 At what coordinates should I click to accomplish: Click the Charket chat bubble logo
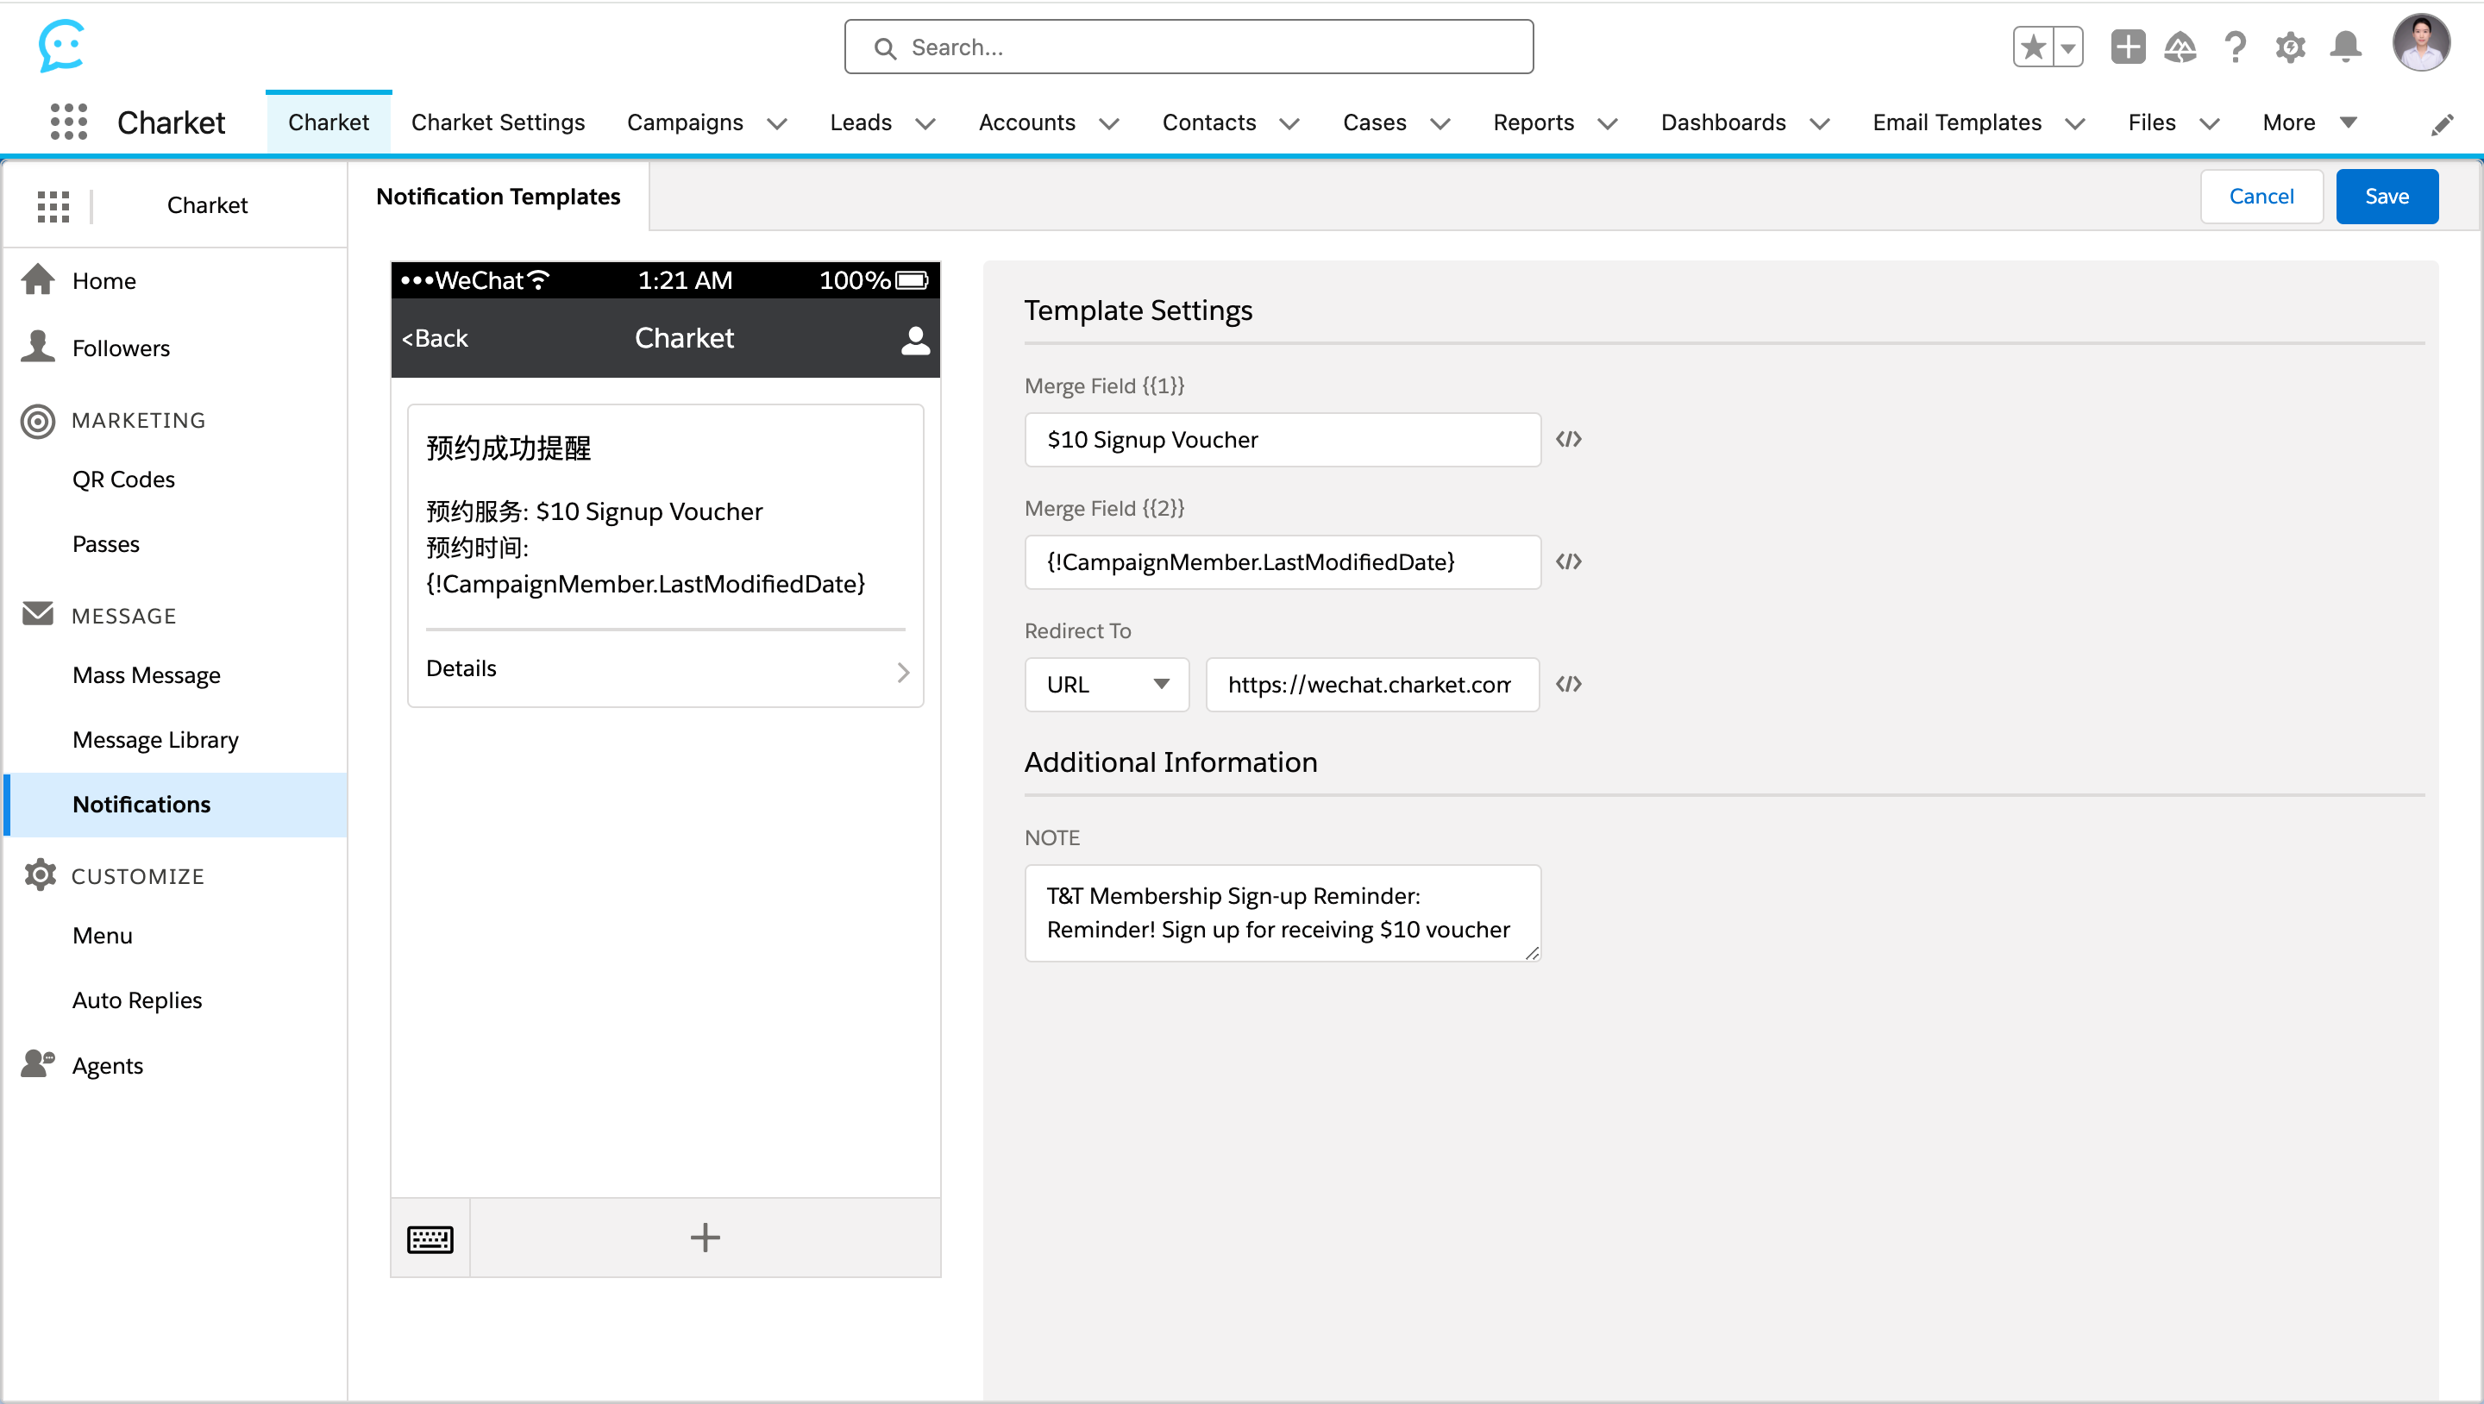pyautogui.click(x=62, y=46)
